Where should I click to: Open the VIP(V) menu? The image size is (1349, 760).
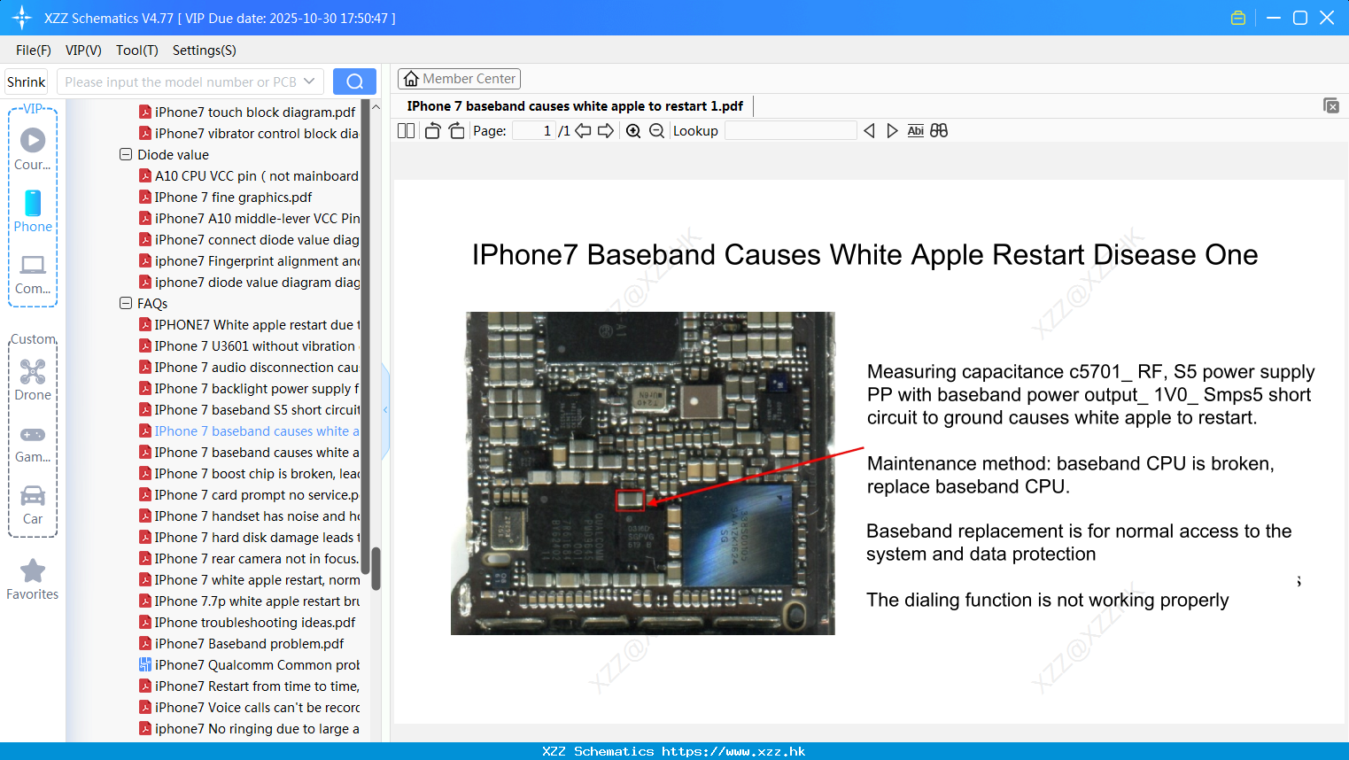[x=83, y=50]
